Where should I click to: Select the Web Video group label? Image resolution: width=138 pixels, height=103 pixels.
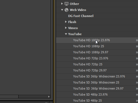(x=78, y=10)
